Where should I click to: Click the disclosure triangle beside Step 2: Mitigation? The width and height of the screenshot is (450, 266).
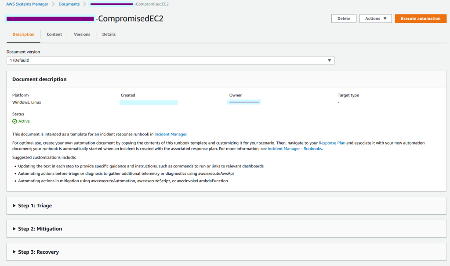pos(14,228)
